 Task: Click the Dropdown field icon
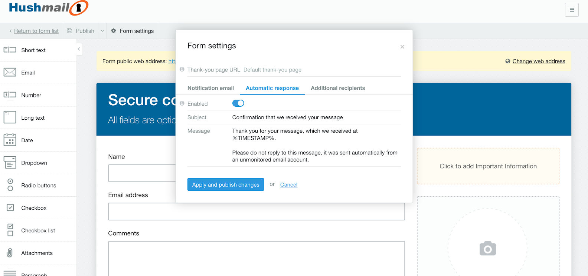(10, 162)
